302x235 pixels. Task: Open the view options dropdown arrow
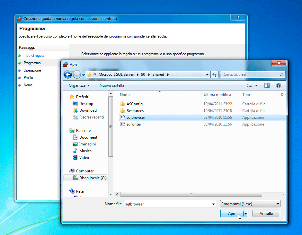[x=256, y=85]
